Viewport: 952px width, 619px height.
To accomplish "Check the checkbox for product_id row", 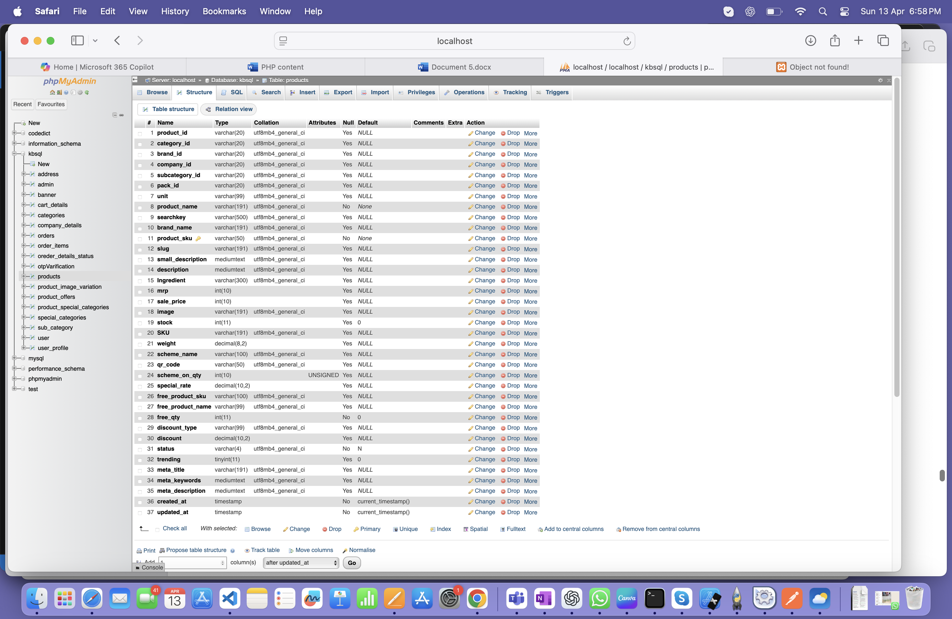I will click(x=140, y=134).
